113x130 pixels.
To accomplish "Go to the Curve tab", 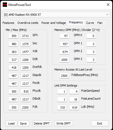I will [x=90, y=23].
